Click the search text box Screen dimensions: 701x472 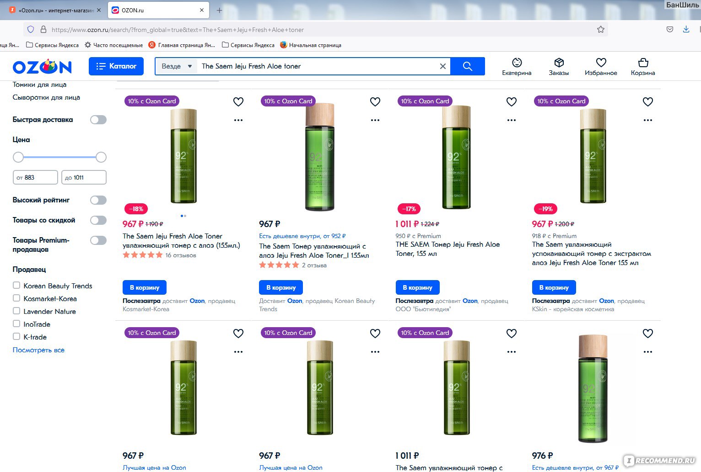[318, 66]
